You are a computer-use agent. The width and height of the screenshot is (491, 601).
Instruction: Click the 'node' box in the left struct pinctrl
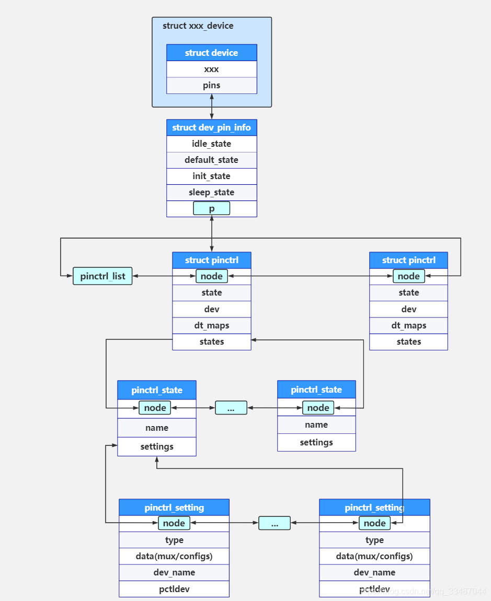coord(212,276)
